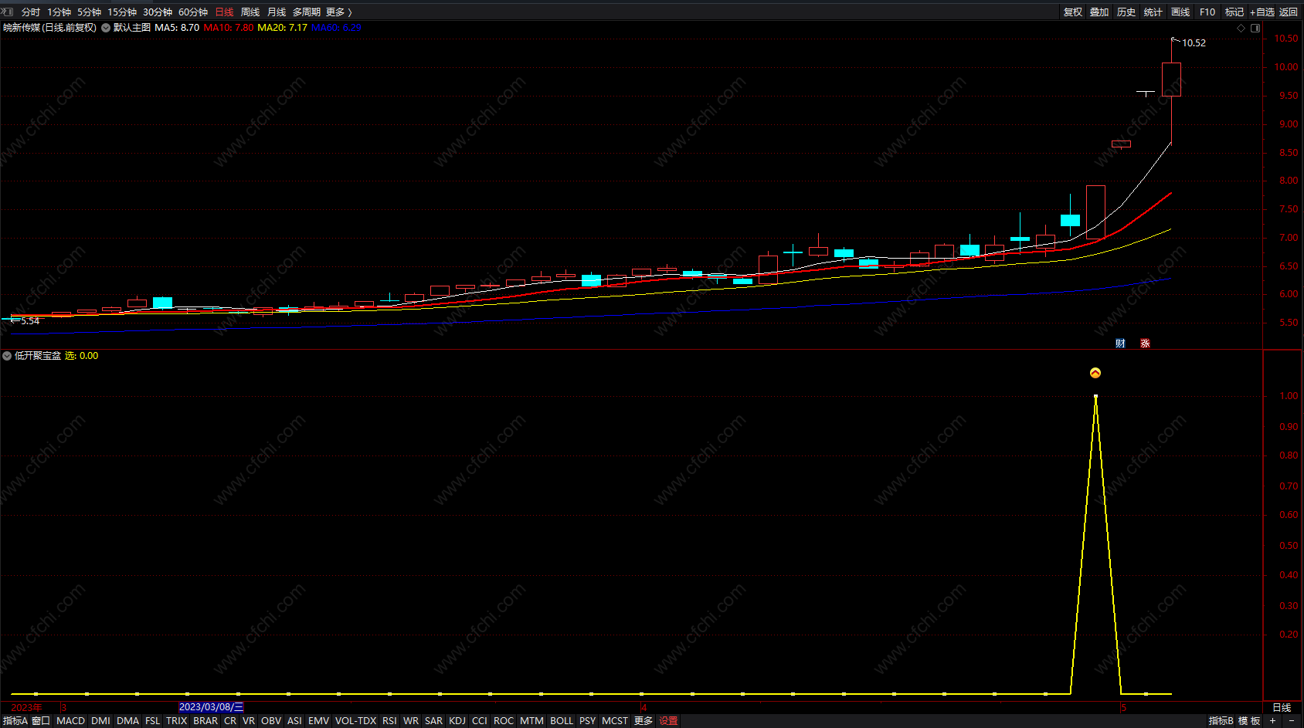Switch sub-chart to MTM indicator

(x=531, y=721)
